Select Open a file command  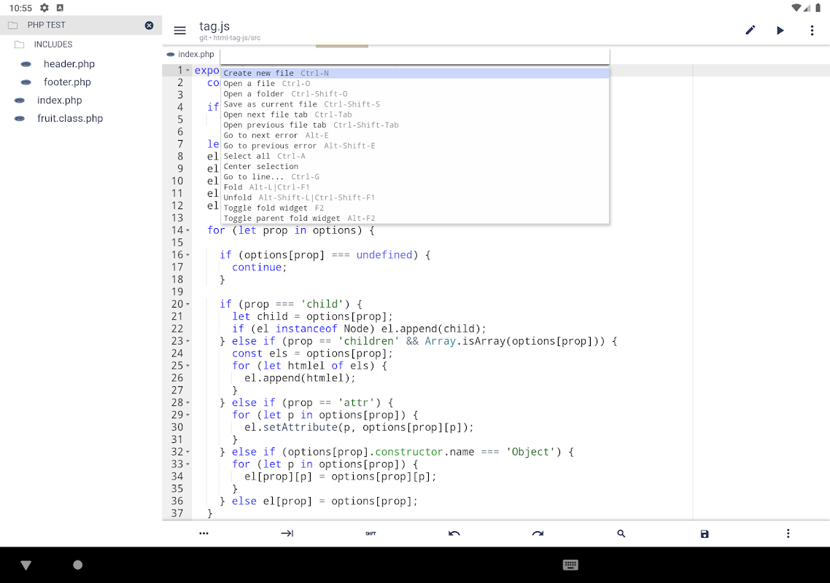tap(415, 84)
